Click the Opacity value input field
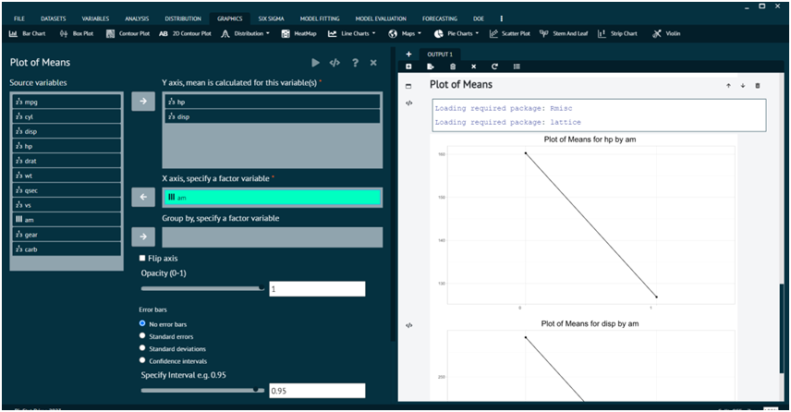Image resolution: width=791 pixels, height=412 pixels. coord(317,289)
